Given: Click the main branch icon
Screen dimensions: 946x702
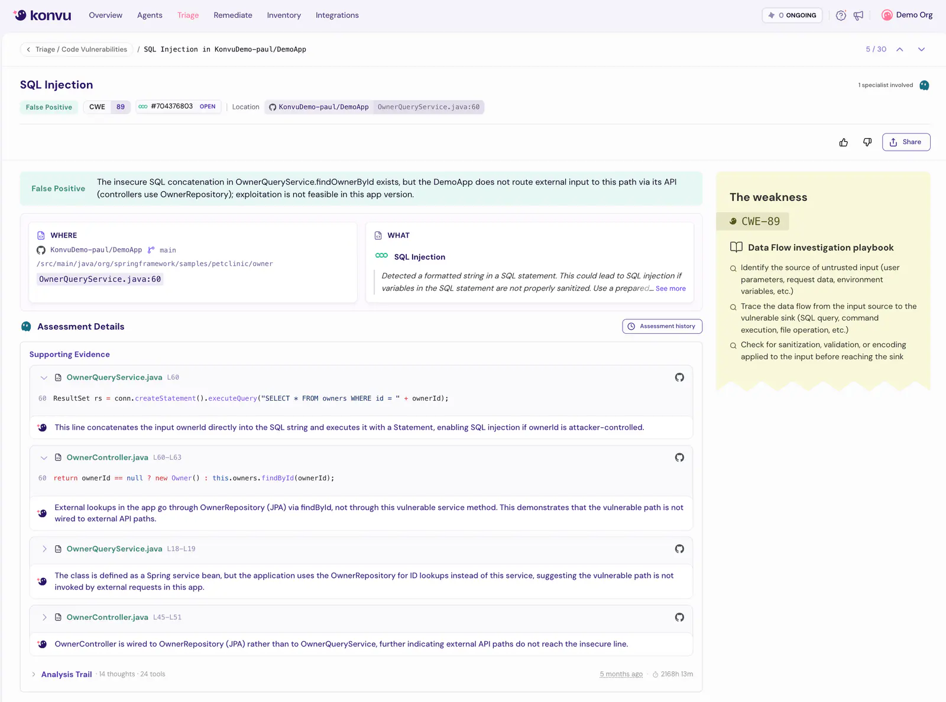Looking at the screenshot, I should [151, 251].
